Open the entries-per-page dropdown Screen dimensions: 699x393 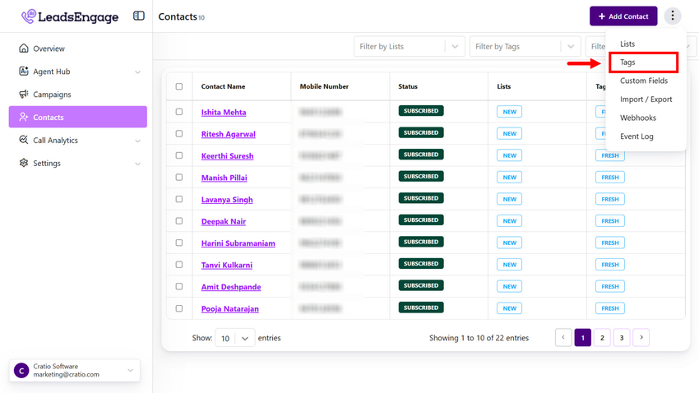point(234,338)
